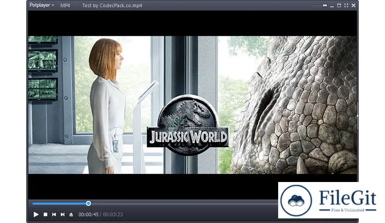The image size is (385, 223).
Task: Close the Potplayer window
Action: click(x=353, y=6)
